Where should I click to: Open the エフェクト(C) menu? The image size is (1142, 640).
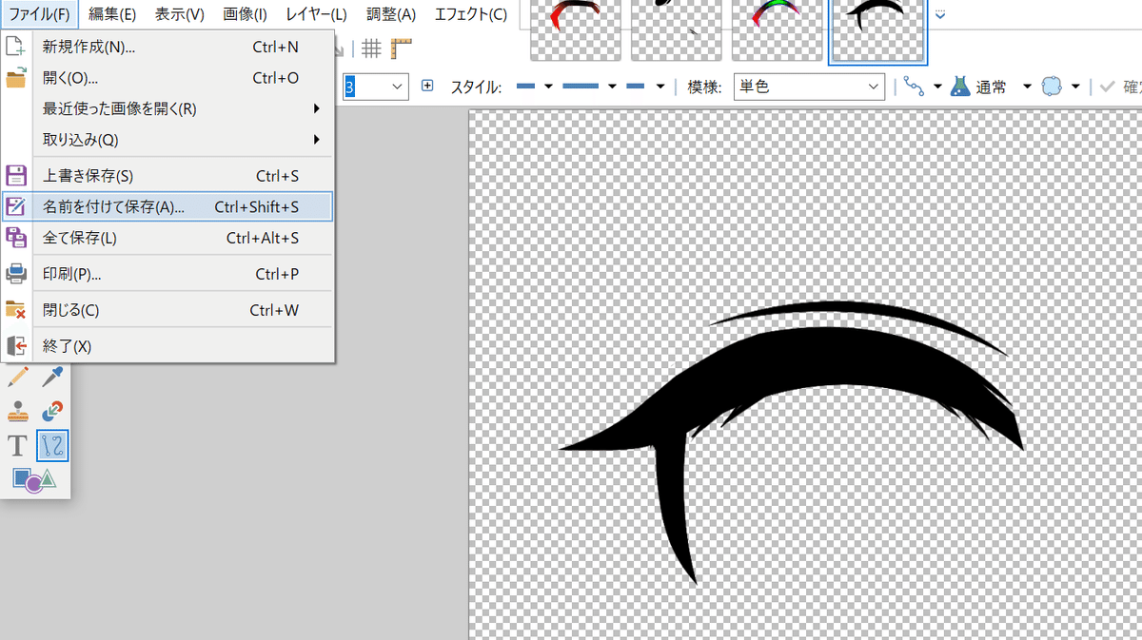[x=470, y=14]
